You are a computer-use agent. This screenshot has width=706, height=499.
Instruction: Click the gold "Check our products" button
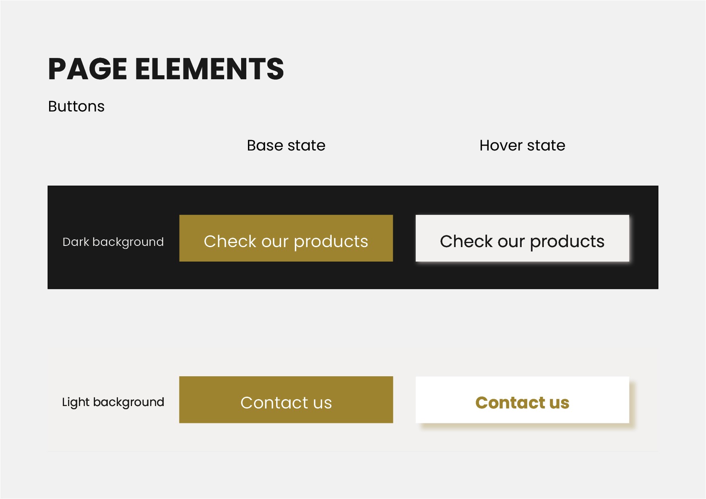(x=286, y=238)
